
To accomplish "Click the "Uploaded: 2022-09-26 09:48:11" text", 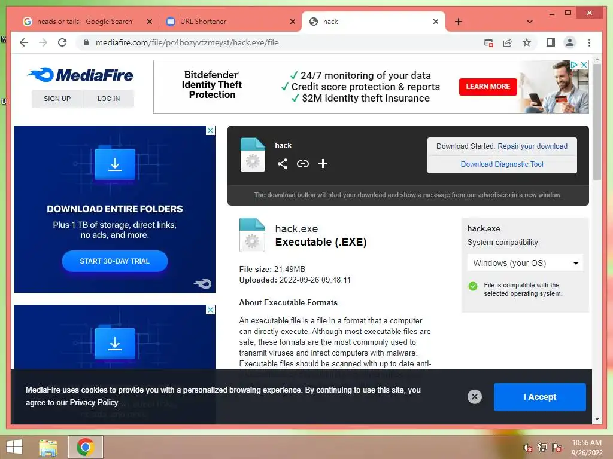I will click(x=295, y=280).
